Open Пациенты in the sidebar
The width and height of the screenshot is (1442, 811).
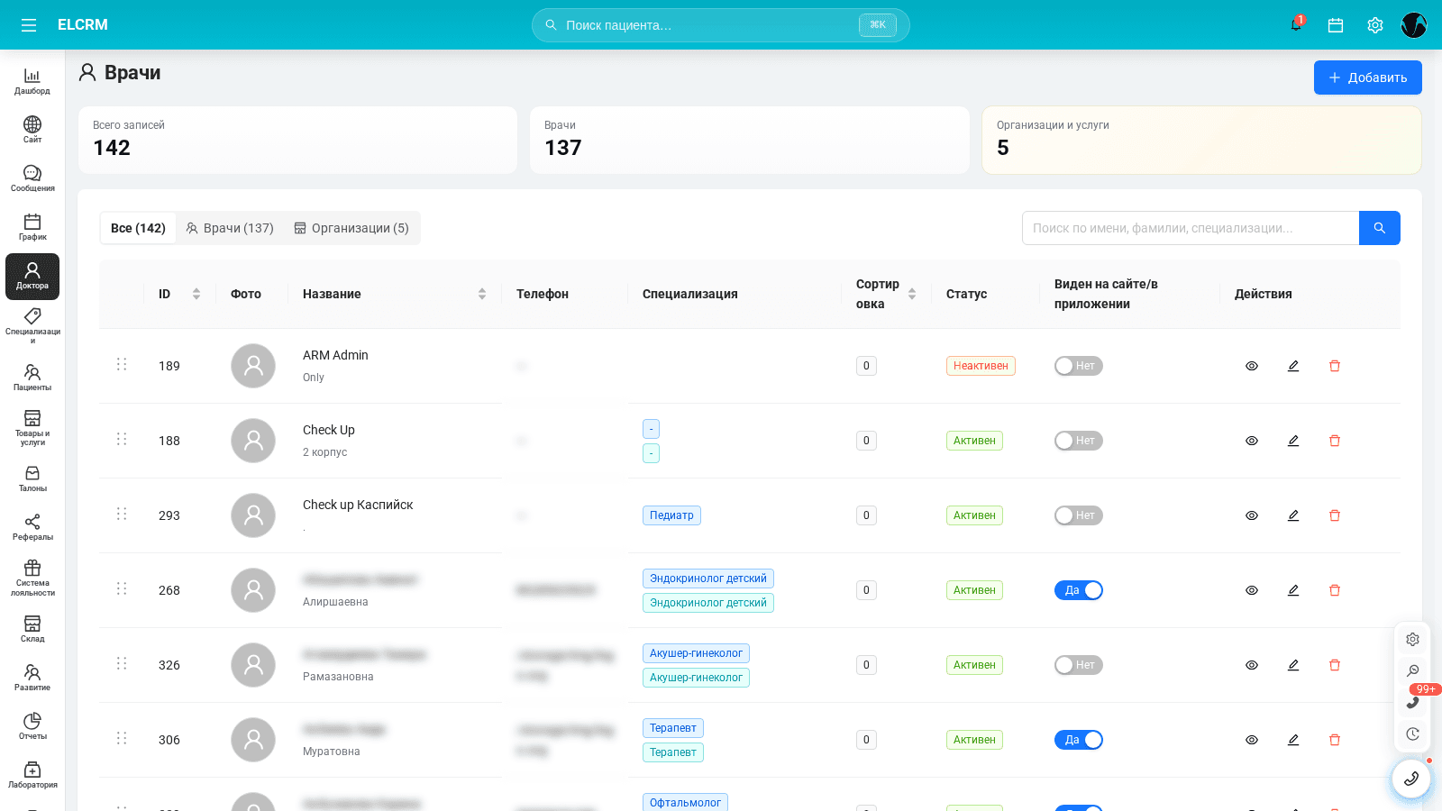coord(32,378)
